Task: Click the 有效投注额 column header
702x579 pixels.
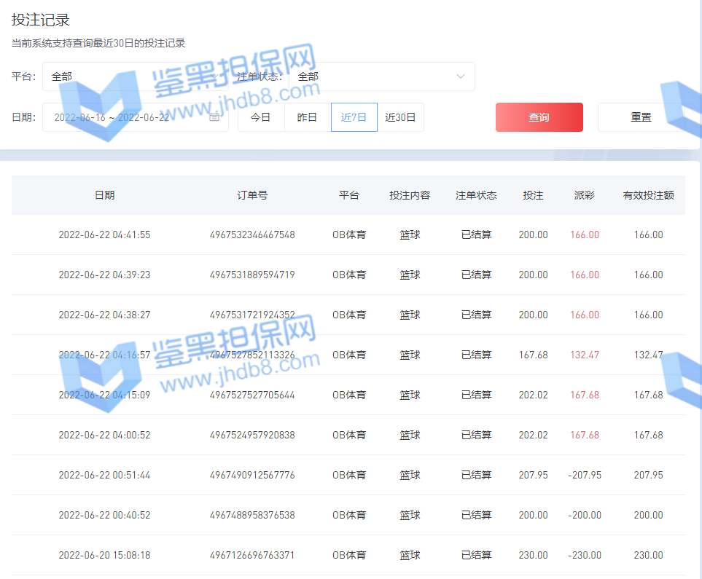Action: pos(648,195)
